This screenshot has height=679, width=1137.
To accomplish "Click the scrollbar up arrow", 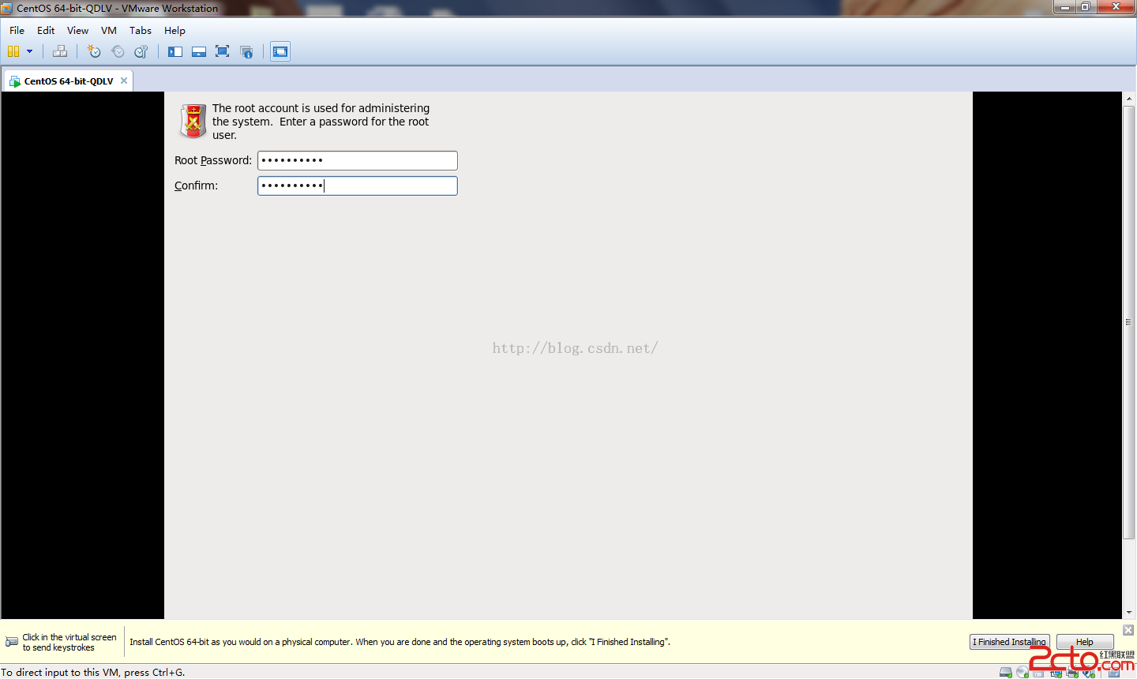I will (1129, 98).
